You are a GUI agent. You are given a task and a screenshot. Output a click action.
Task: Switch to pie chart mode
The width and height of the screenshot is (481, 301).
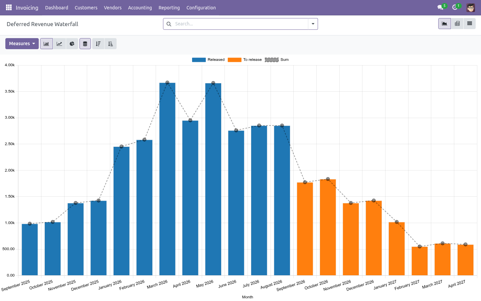pos(72,44)
